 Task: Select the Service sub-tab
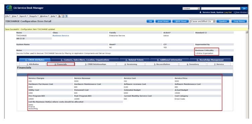pyautogui.click(x=219, y=64)
